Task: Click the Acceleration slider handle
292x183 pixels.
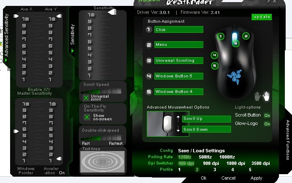Action: coord(59,159)
